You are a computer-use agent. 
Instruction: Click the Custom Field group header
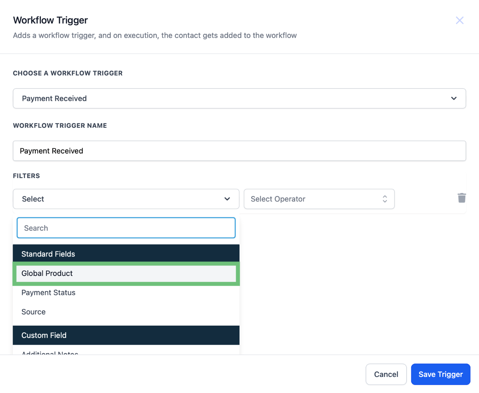click(x=126, y=335)
